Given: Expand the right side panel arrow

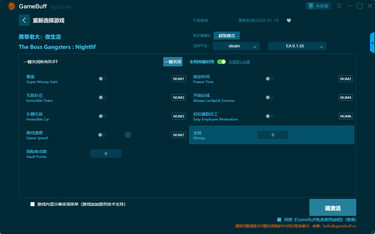Looking at the screenshot, I should click(x=372, y=43).
